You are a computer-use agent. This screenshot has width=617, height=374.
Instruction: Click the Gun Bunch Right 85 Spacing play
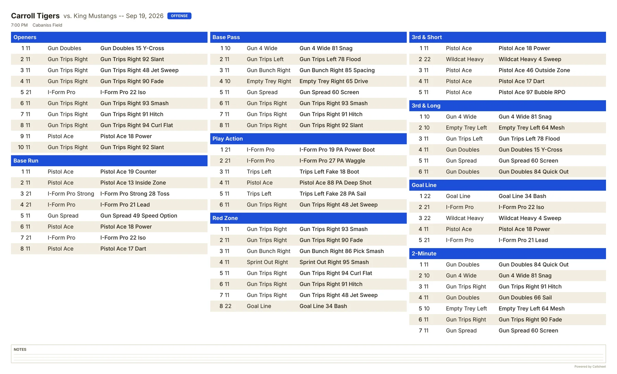pos(337,70)
